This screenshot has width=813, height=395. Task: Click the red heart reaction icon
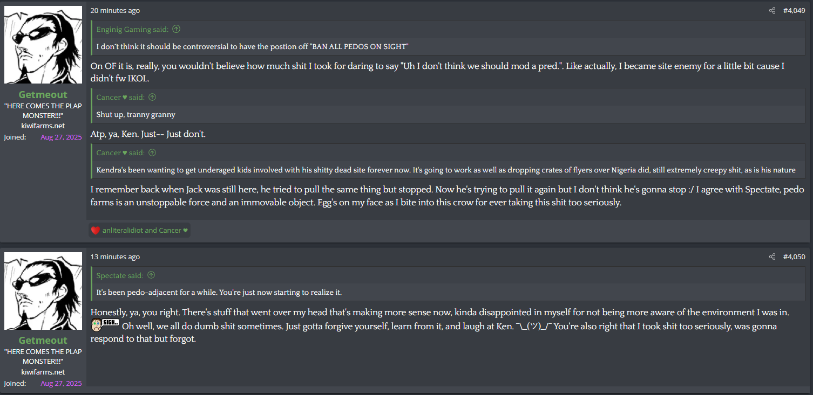[96, 231]
